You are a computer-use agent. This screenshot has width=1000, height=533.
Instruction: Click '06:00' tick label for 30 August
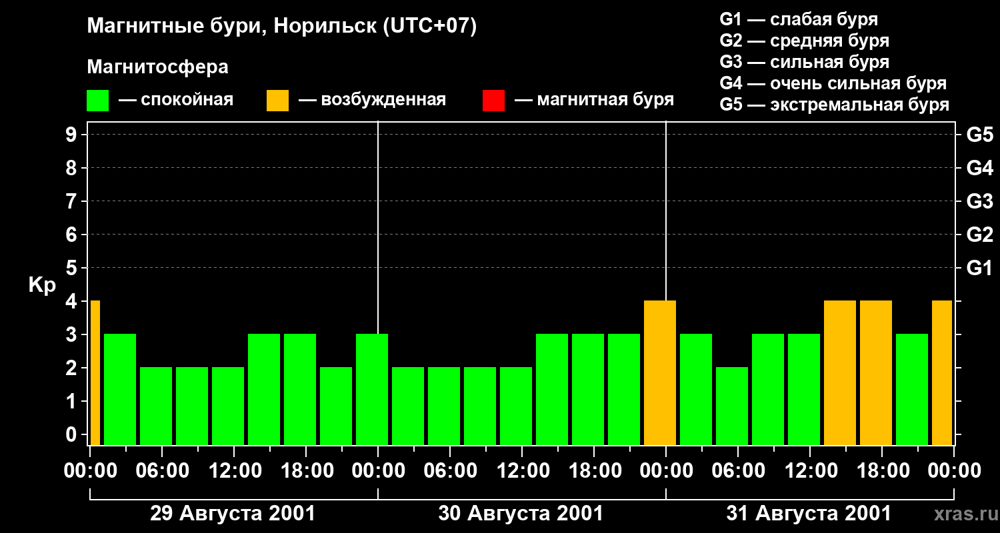pyautogui.click(x=451, y=470)
